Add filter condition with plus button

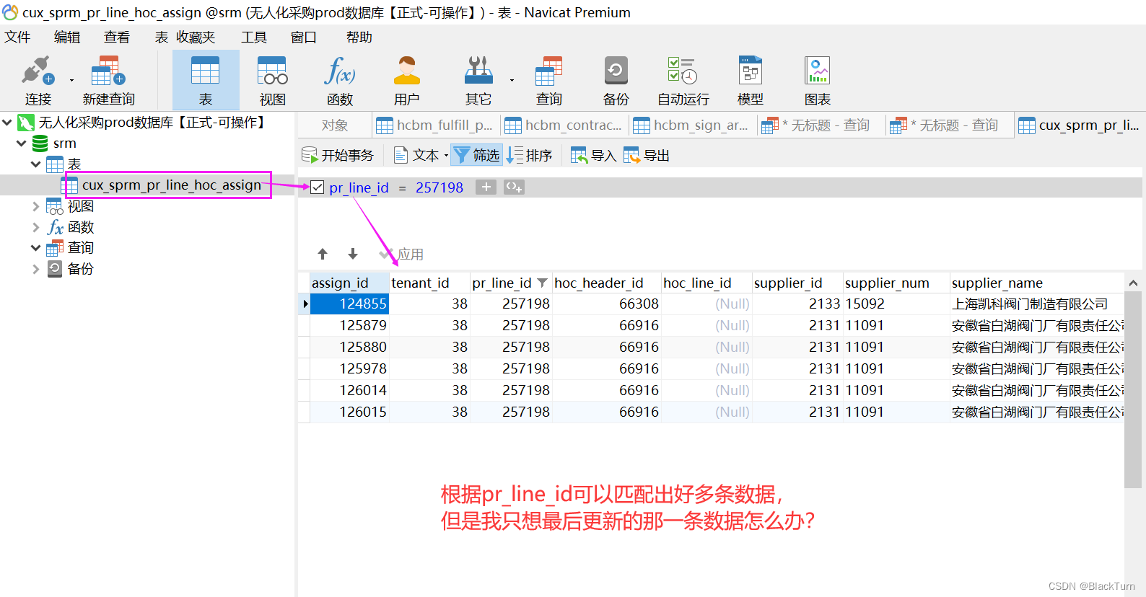[x=486, y=187]
